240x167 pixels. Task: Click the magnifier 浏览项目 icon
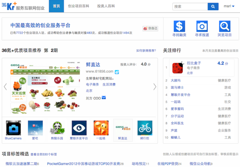coord(224,26)
